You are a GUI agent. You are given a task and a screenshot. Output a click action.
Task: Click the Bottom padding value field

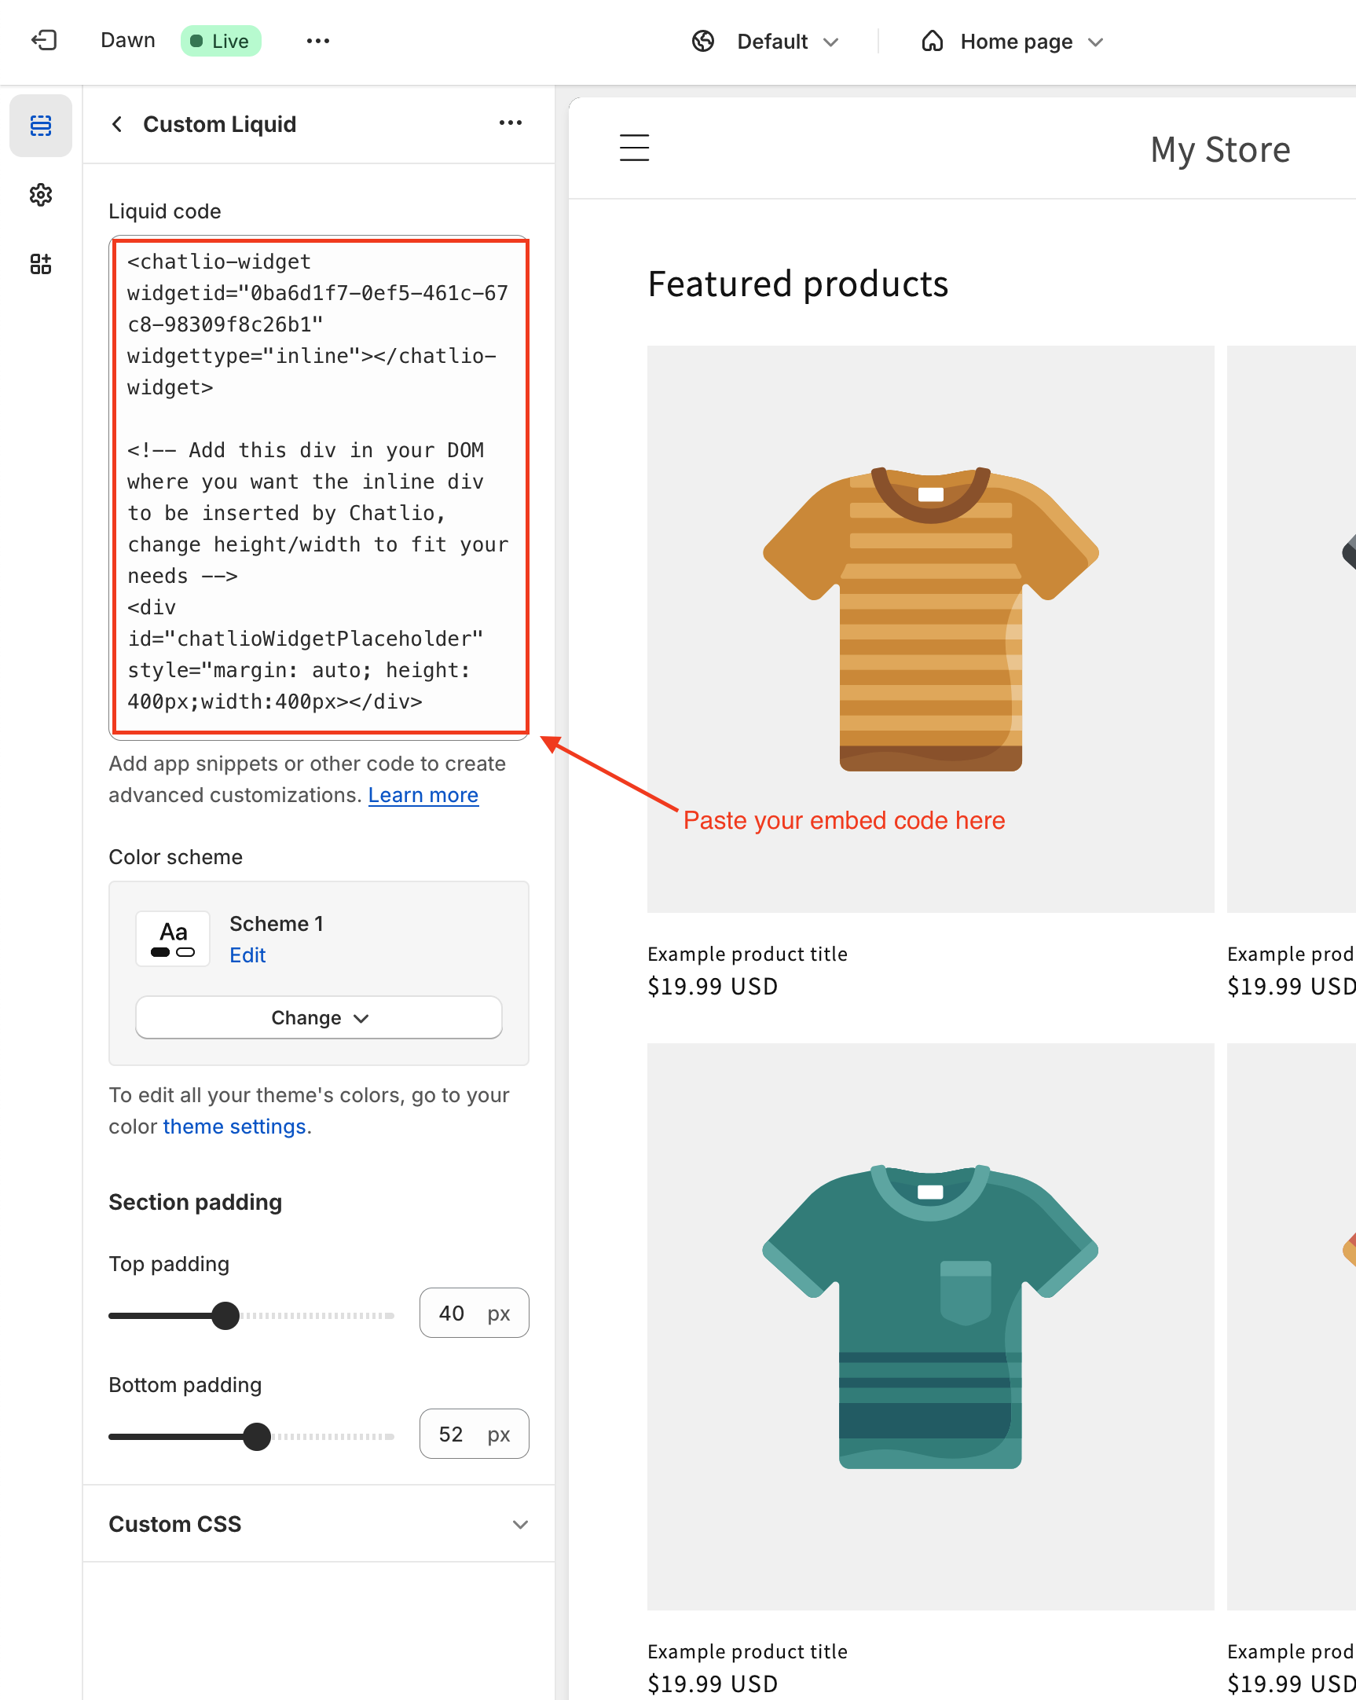point(474,1434)
